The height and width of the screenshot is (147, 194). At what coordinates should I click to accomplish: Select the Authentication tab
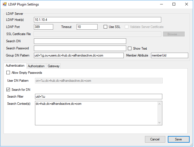[x=15, y=66]
